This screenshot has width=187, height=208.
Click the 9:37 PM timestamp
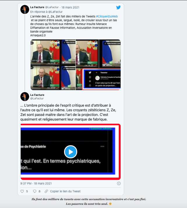pos(26,184)
